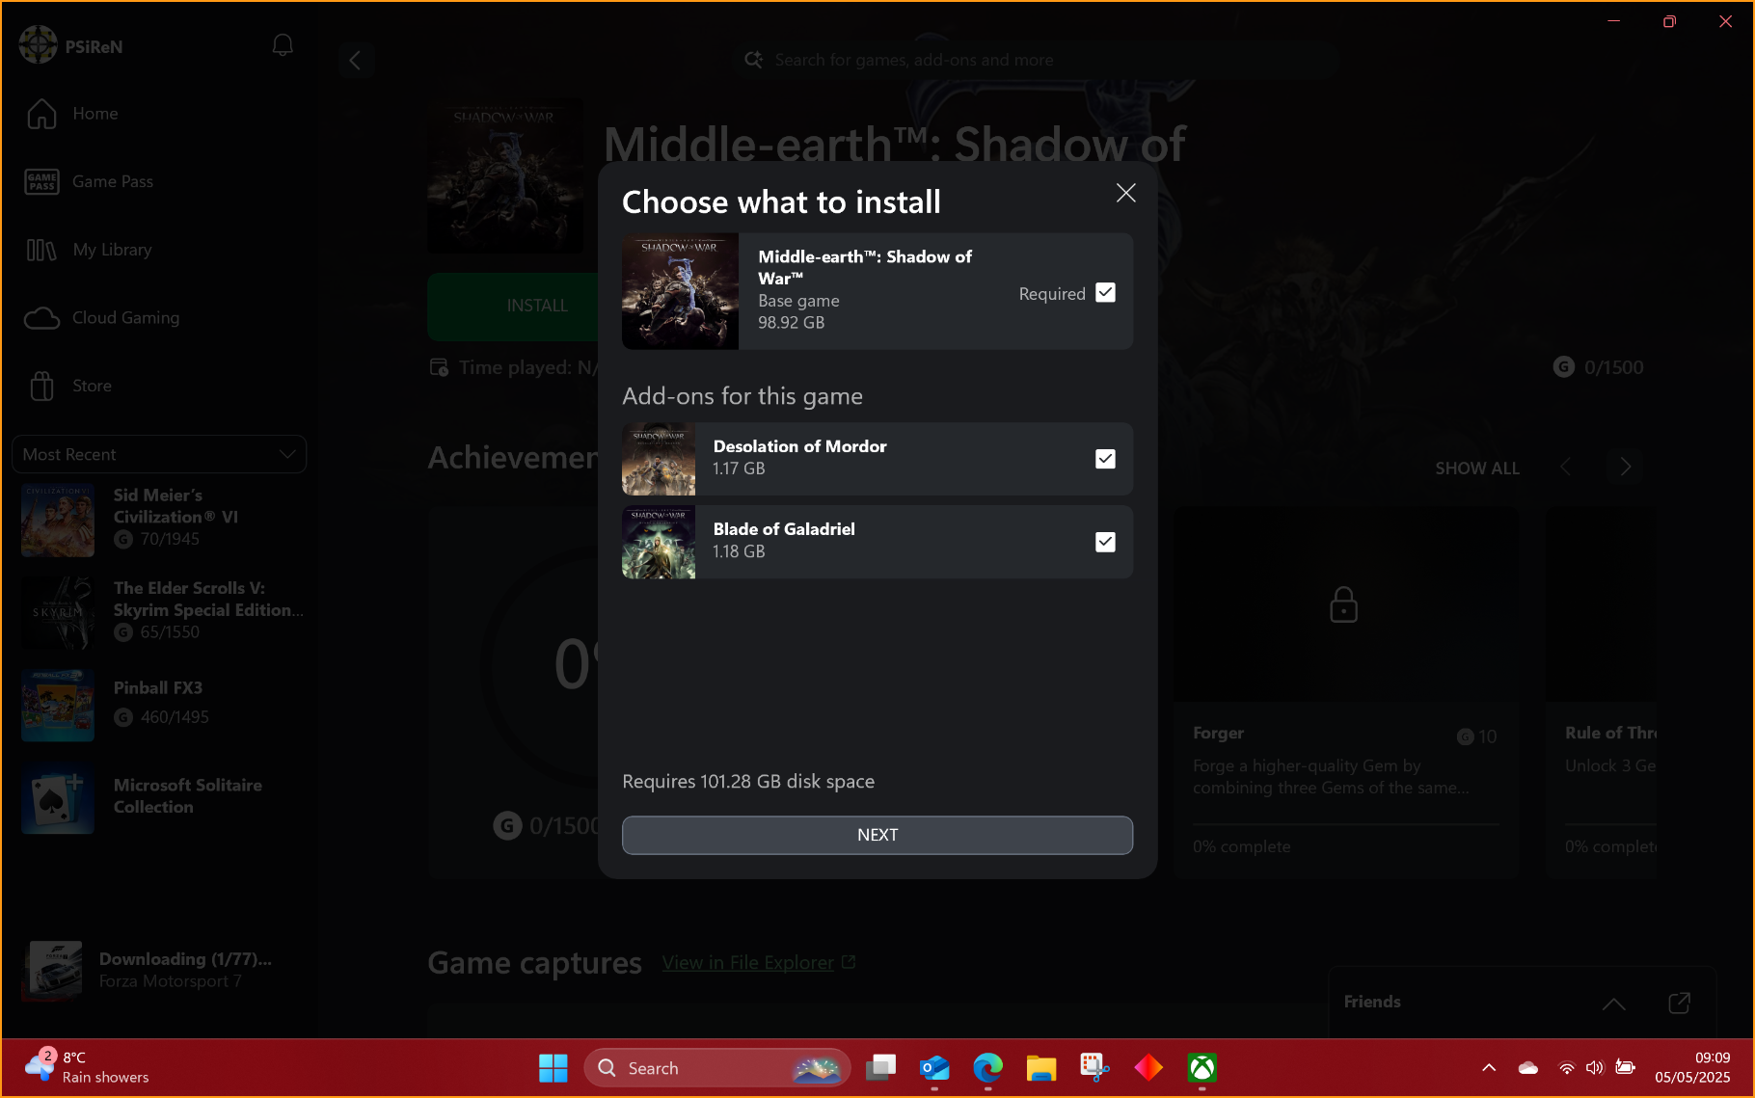Click the taskbar Search box
Viewport: 1755px width, 1098px height.
(x=717, y=1068)
